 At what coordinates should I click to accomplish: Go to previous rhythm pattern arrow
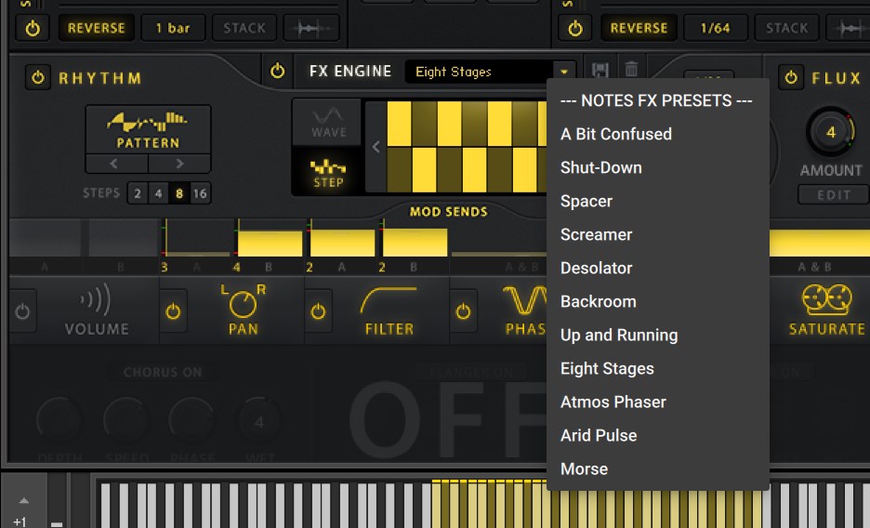pyautogui.click(x=116, y=164)
